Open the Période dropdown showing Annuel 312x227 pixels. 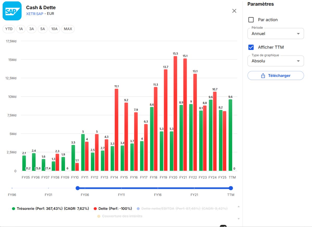point(276,34)
